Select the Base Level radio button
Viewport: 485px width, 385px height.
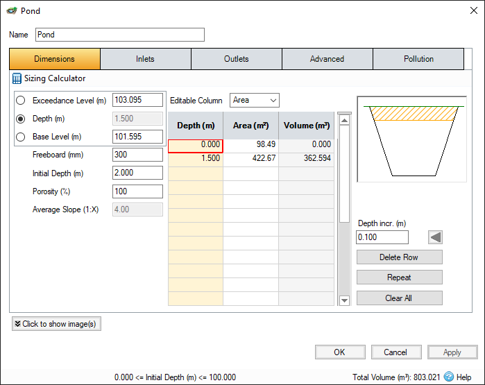point(21,137)
